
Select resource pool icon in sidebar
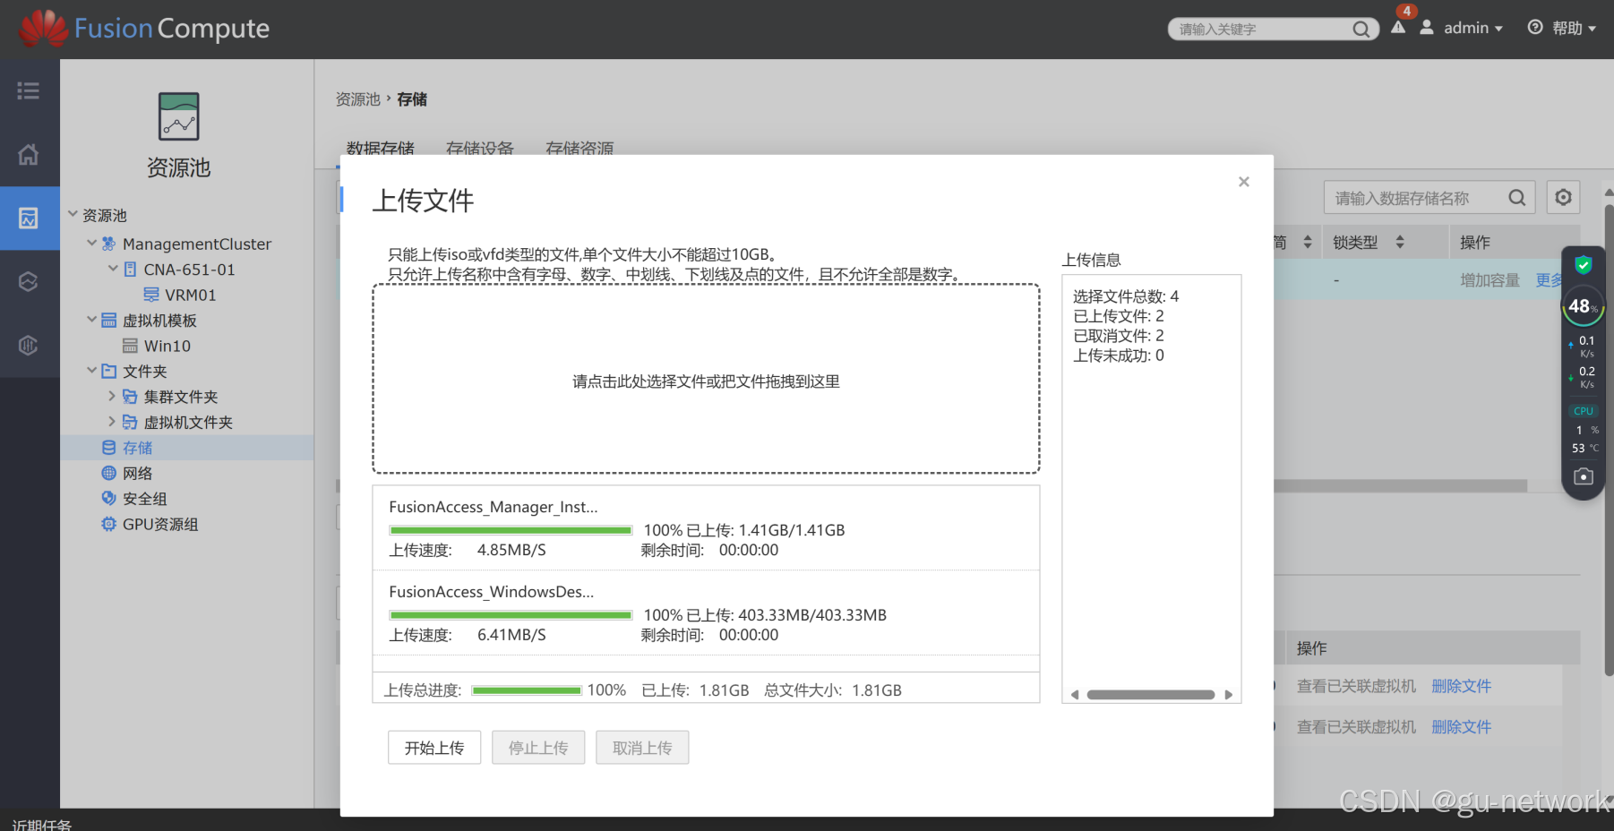[29, 218]
